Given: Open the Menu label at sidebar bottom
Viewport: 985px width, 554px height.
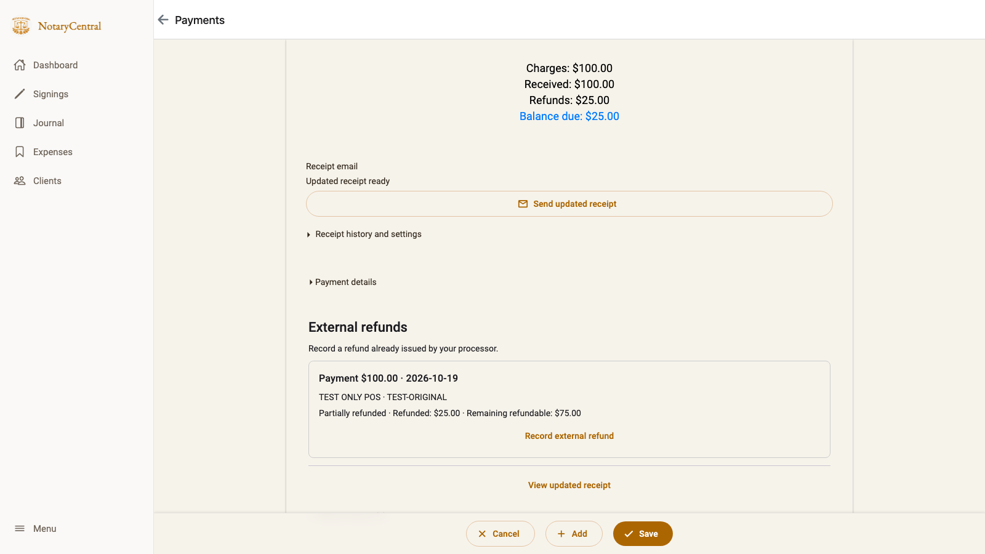Looking at the screenshot, I should point(44,529).
